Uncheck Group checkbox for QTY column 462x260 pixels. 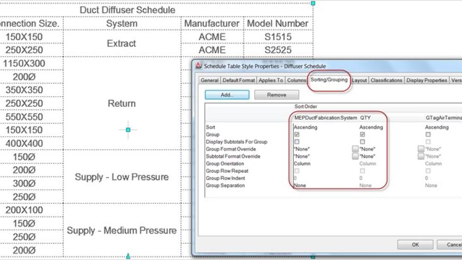[x=362, y=134]
